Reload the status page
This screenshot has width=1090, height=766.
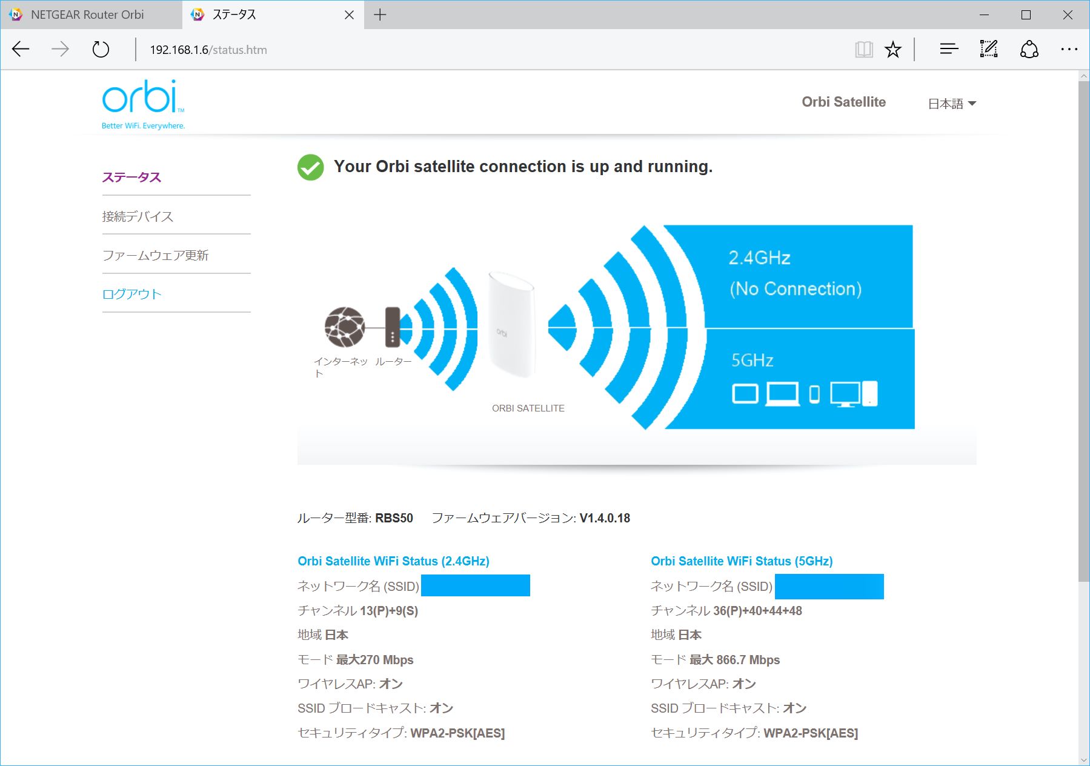click(101, 49)
